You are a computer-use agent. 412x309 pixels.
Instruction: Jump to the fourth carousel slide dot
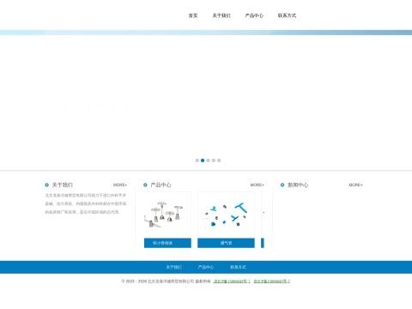pos(214,161)
